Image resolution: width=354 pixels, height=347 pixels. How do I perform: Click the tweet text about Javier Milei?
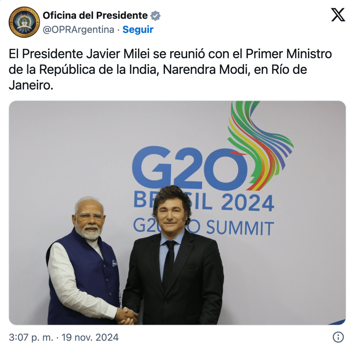(x=170, y=69)
